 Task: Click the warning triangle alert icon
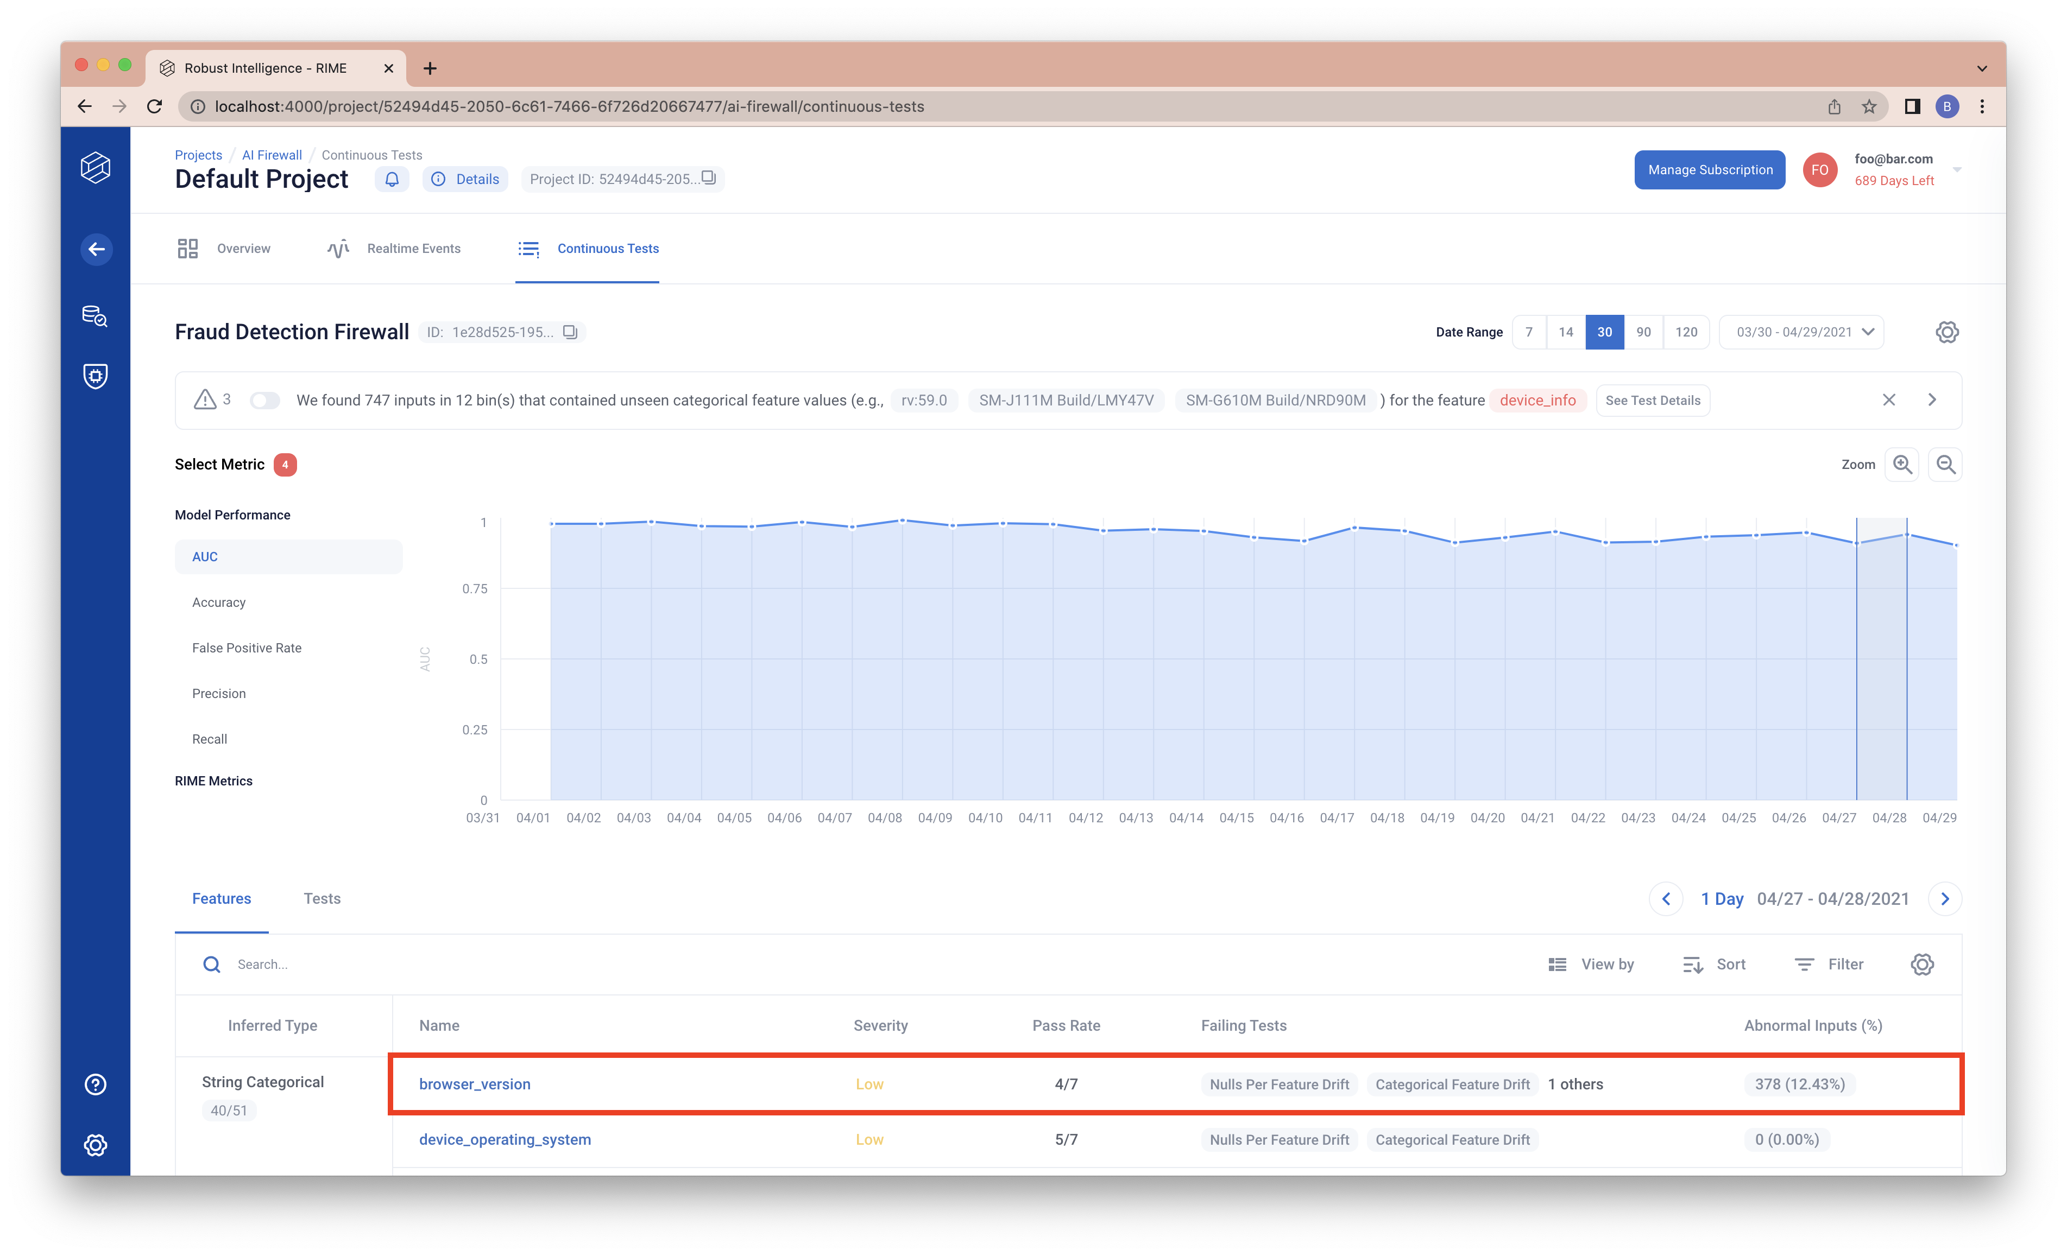pyautogui.click(x=205, y=400)
